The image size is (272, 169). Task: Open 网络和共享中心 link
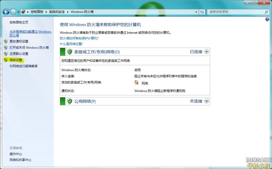pyautogui.click(x=20, y=160)
